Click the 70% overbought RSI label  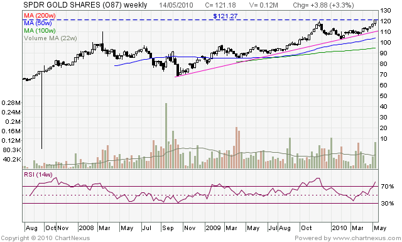[388, 186]
